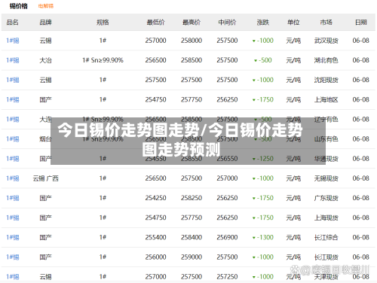The image size is (377, 283).
Task: Open 1#锡 link in 长江综合 row
Action: (x=13, y=238)
